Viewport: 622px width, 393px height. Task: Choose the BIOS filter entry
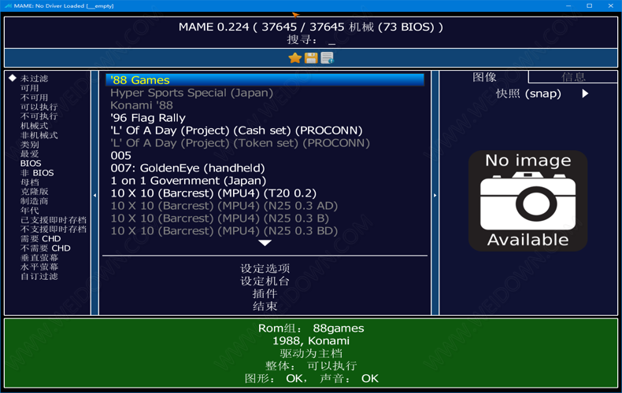[31, 163]
